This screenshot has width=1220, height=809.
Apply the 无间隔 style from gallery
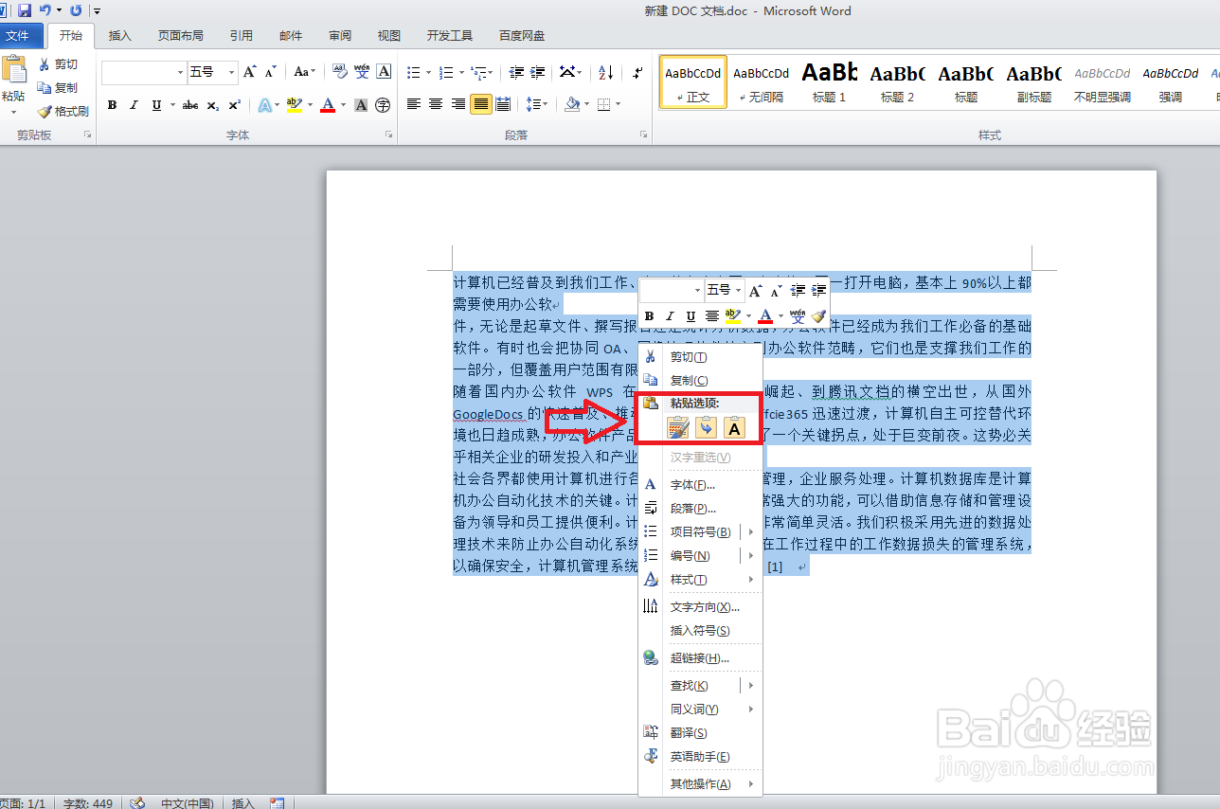point(762,81)
